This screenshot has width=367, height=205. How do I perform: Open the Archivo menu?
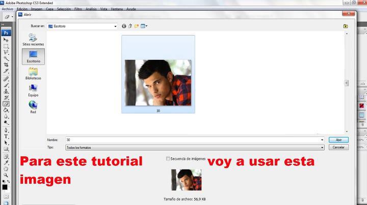tap(7, 9)
